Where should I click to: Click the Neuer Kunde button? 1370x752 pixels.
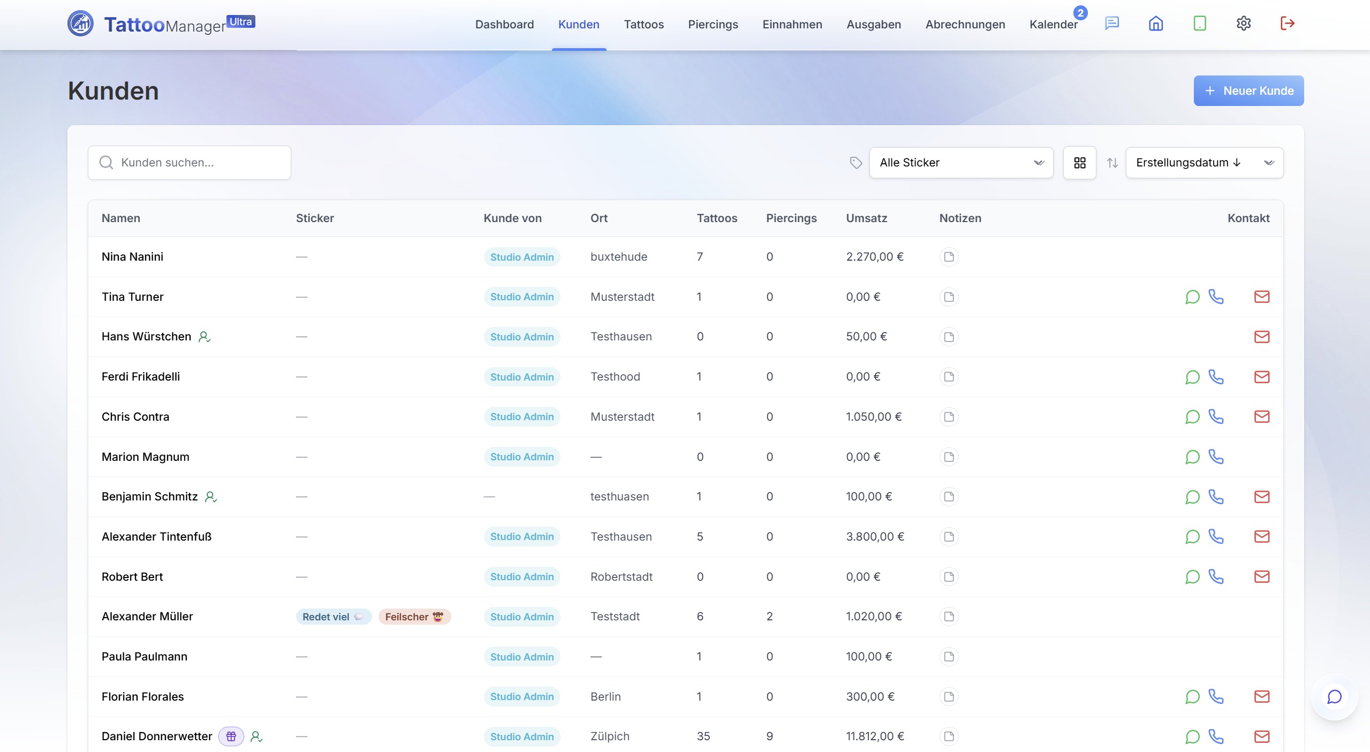[x=1248, y=91]
